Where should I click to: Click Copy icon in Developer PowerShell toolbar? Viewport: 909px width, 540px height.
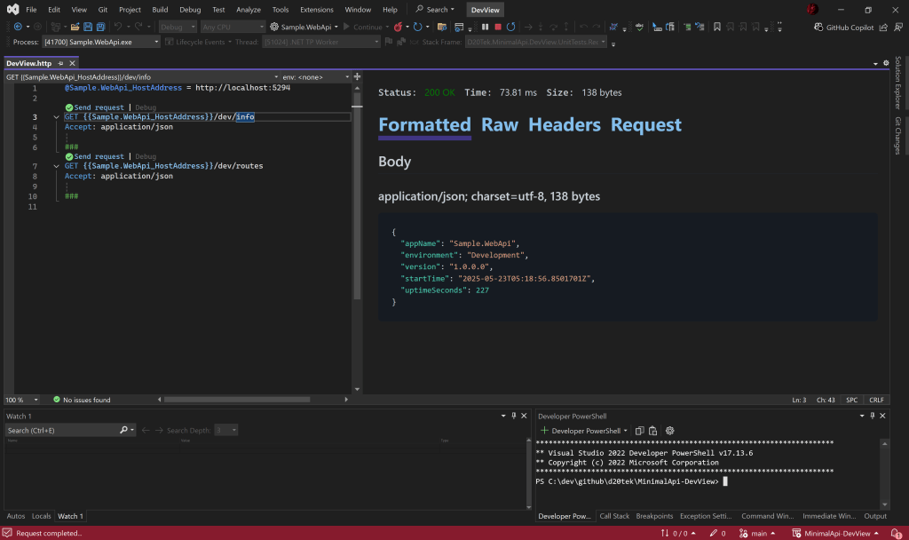(639, 430)
